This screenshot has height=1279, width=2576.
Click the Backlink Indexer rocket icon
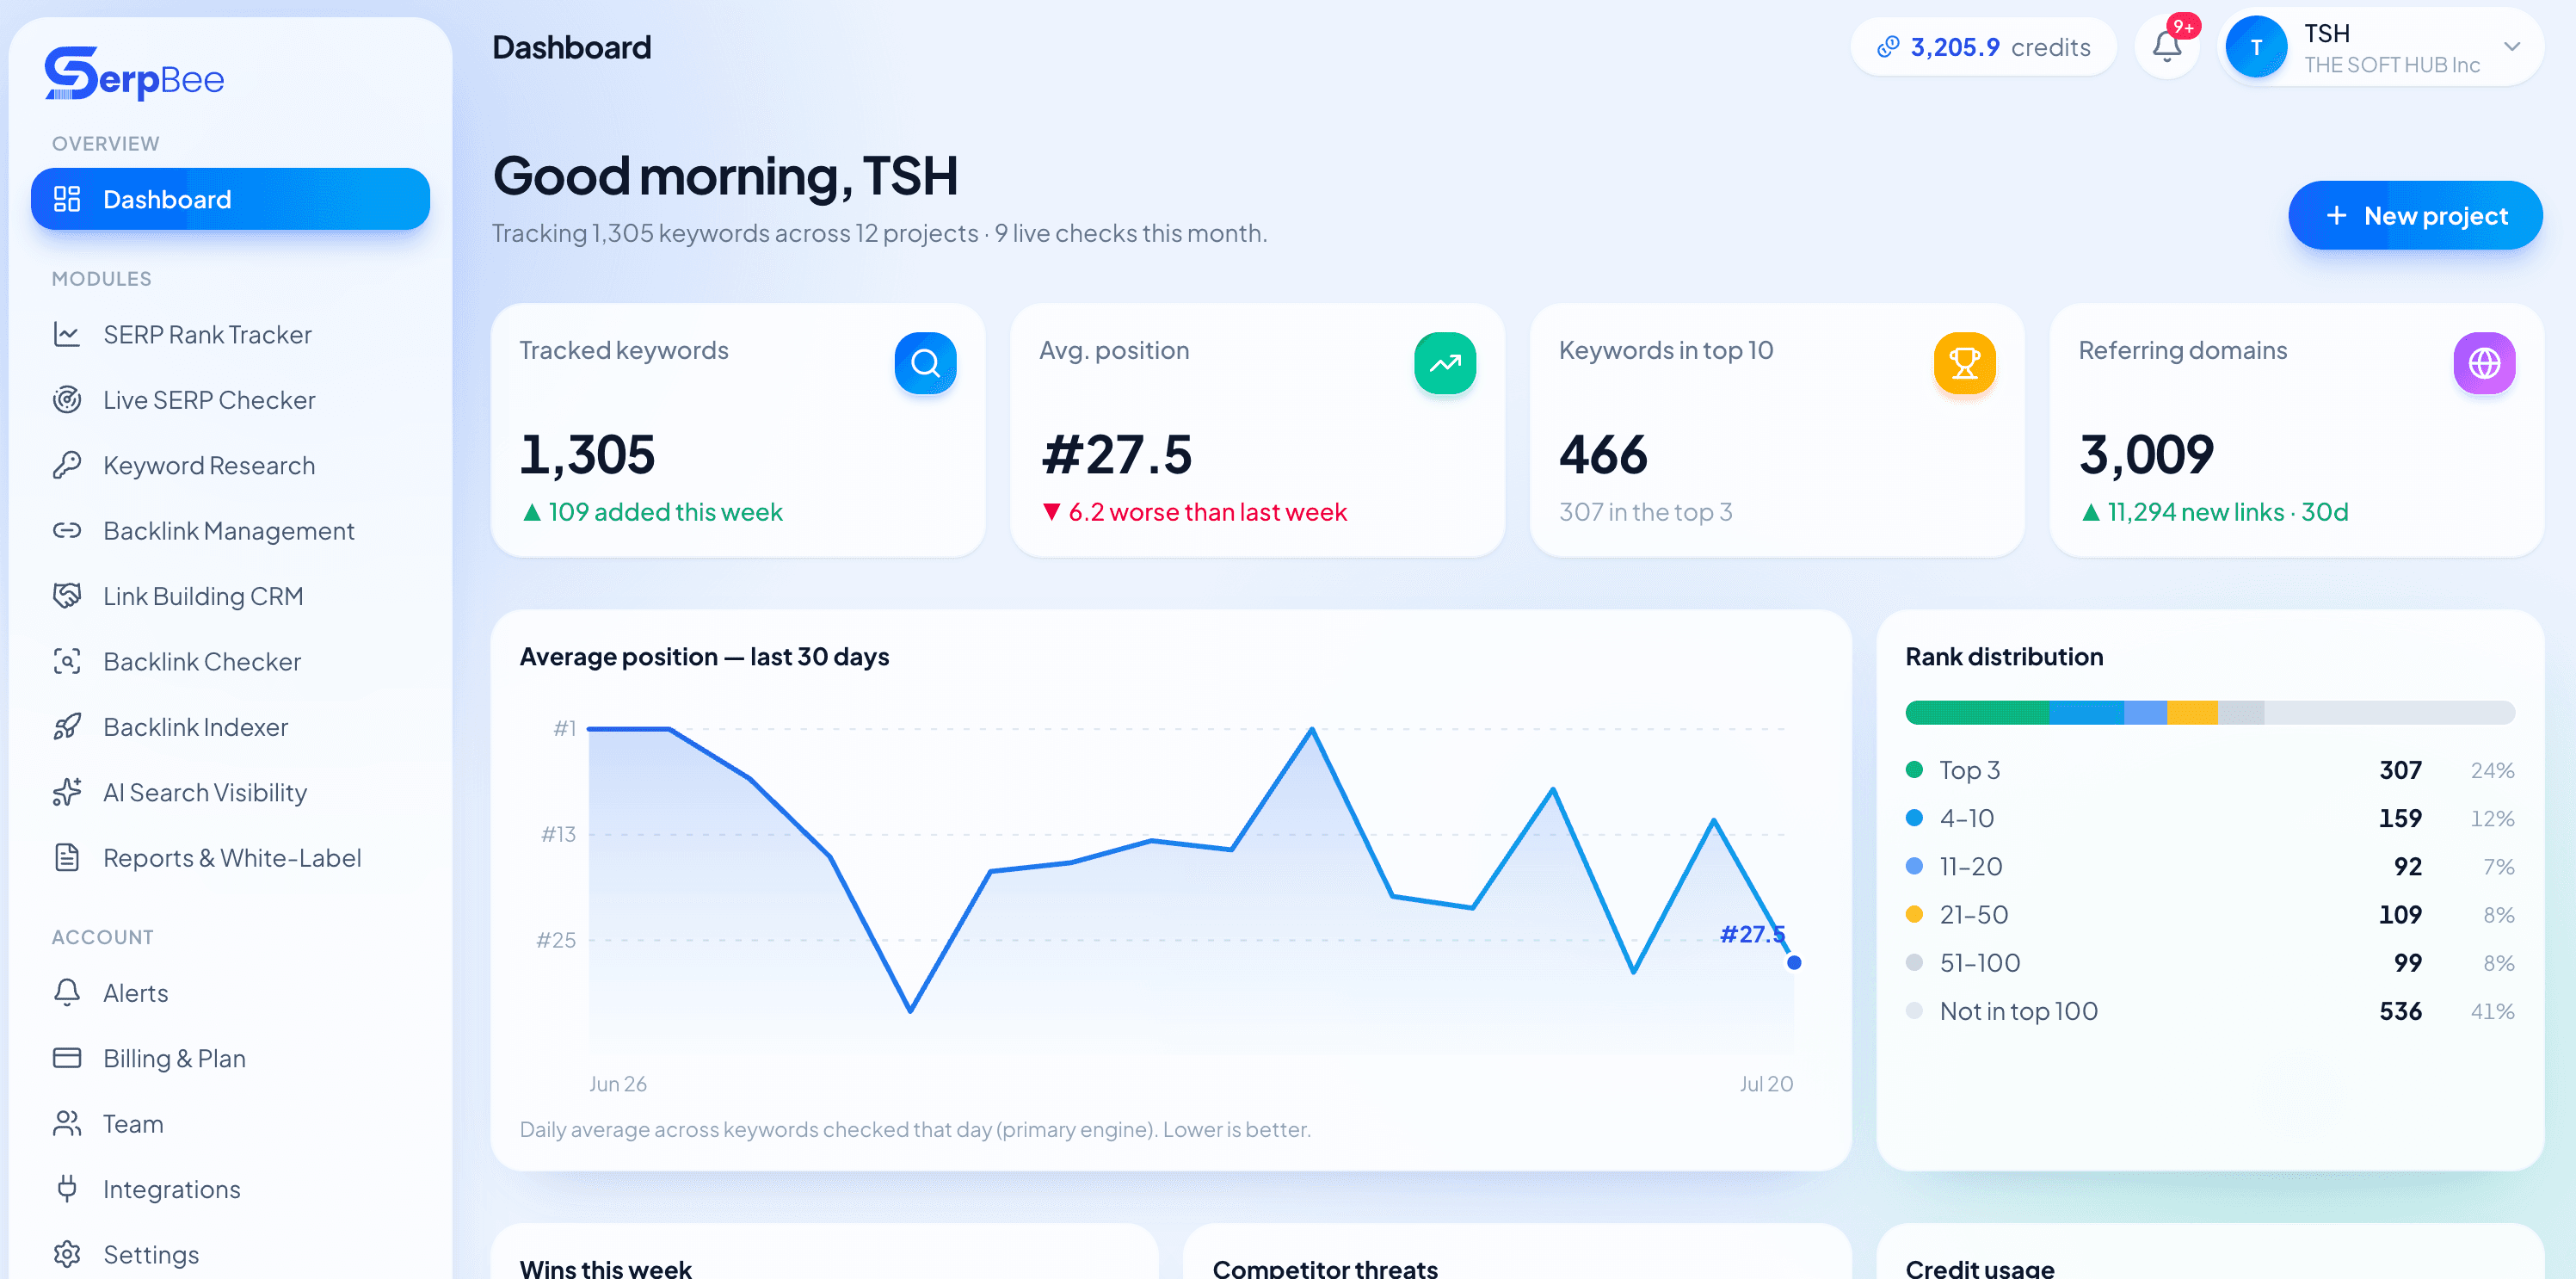coord(67,727)
